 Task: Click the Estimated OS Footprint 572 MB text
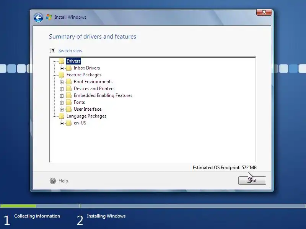coord(225,168)
